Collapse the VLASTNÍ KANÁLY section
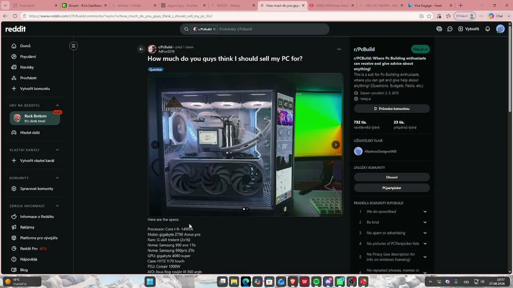This screenshot has height=288, width=513. click(57, 150)
